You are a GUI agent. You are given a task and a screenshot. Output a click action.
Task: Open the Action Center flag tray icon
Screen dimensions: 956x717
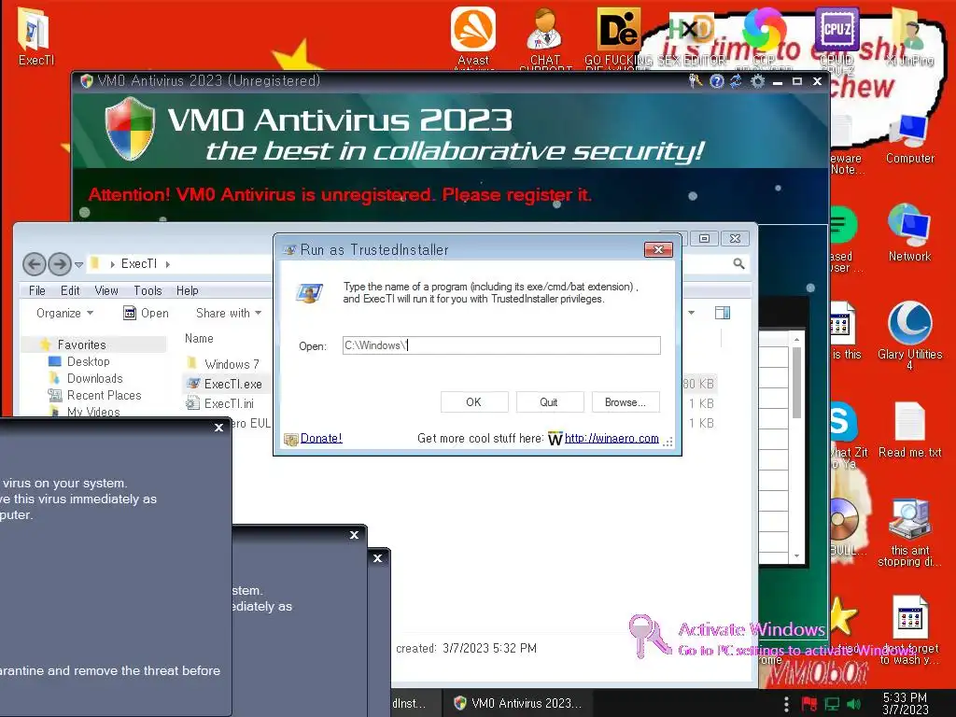click(x=808, y=704)
